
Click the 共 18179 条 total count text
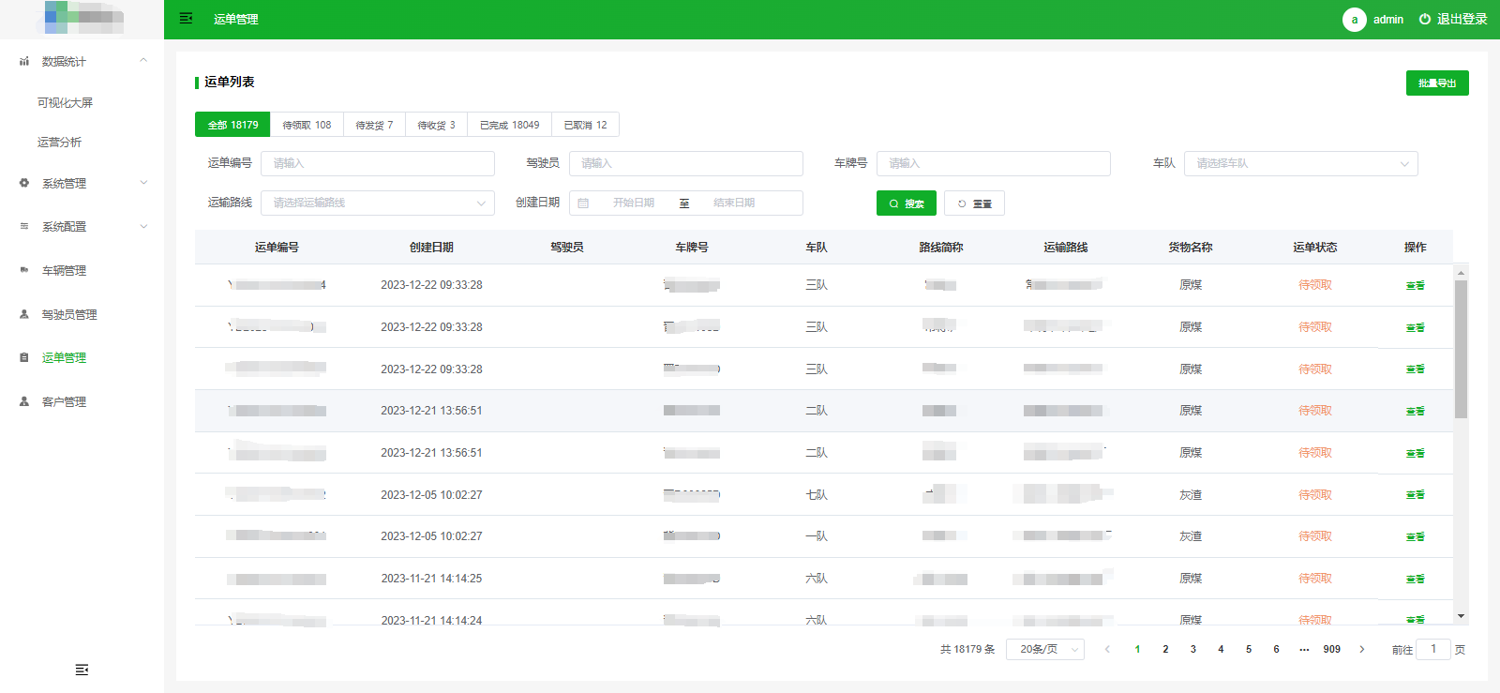967,649
